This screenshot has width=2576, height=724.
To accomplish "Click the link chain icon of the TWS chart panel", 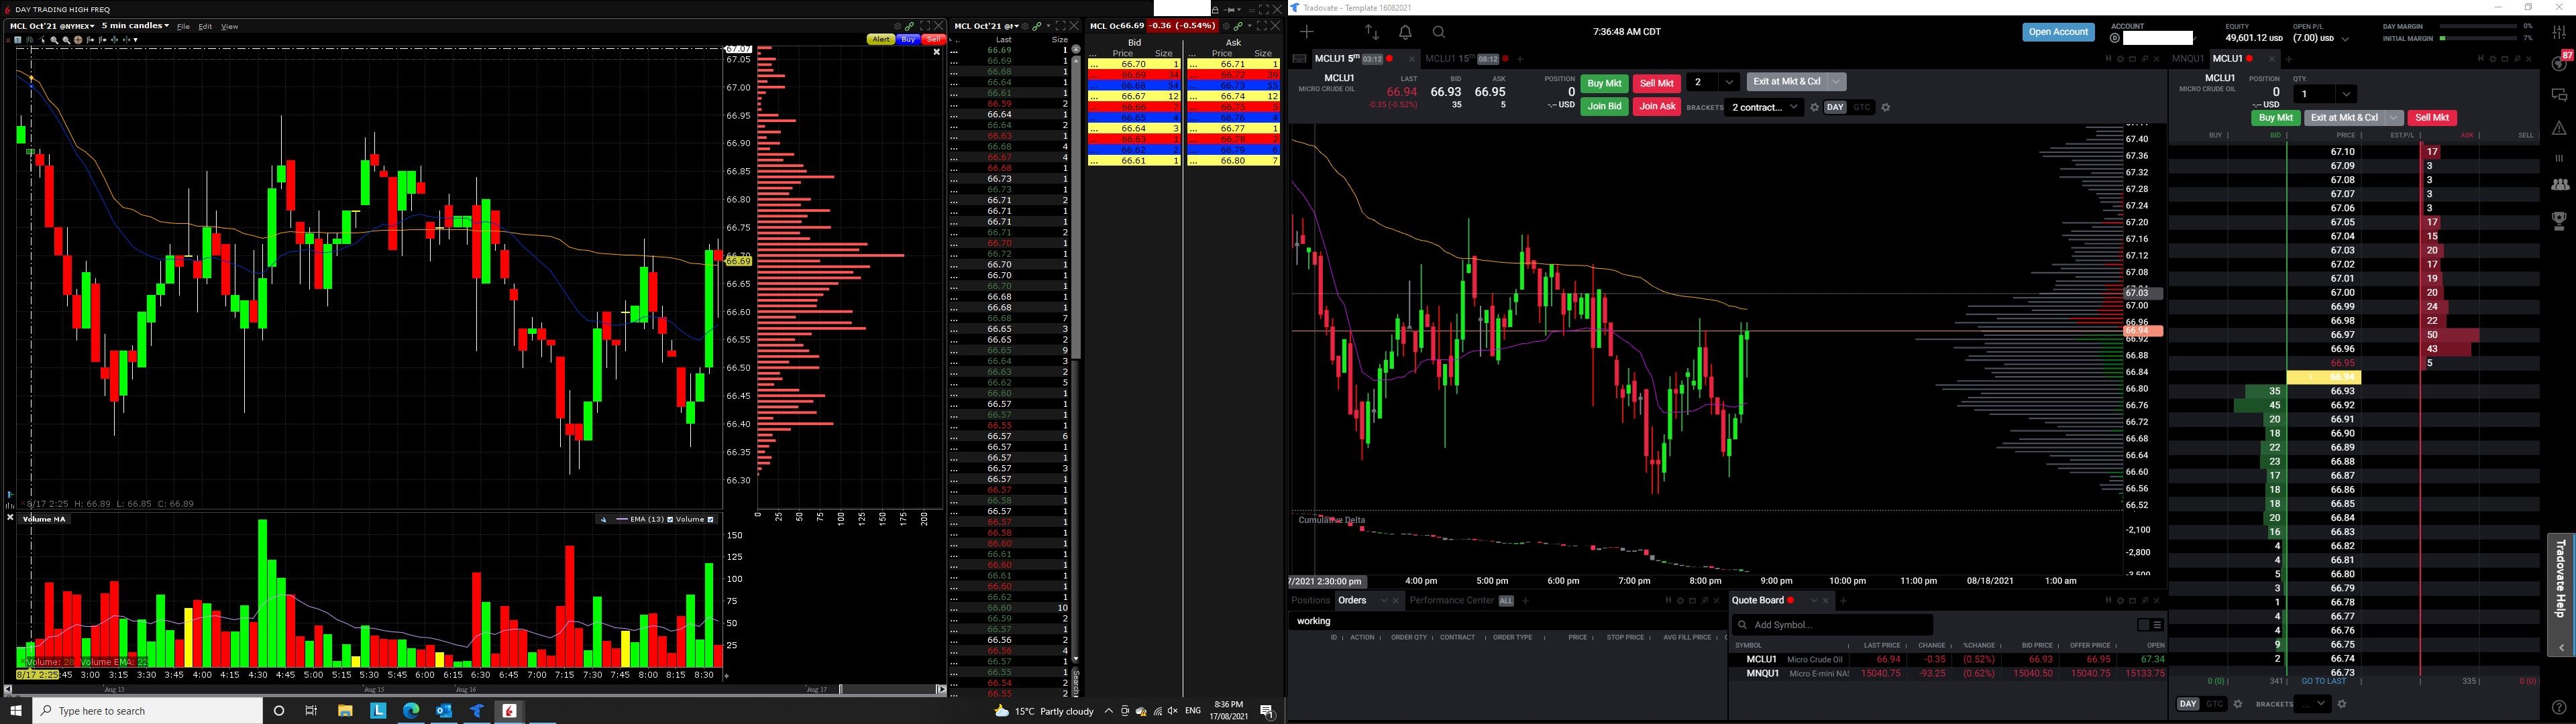I will 909,26.
